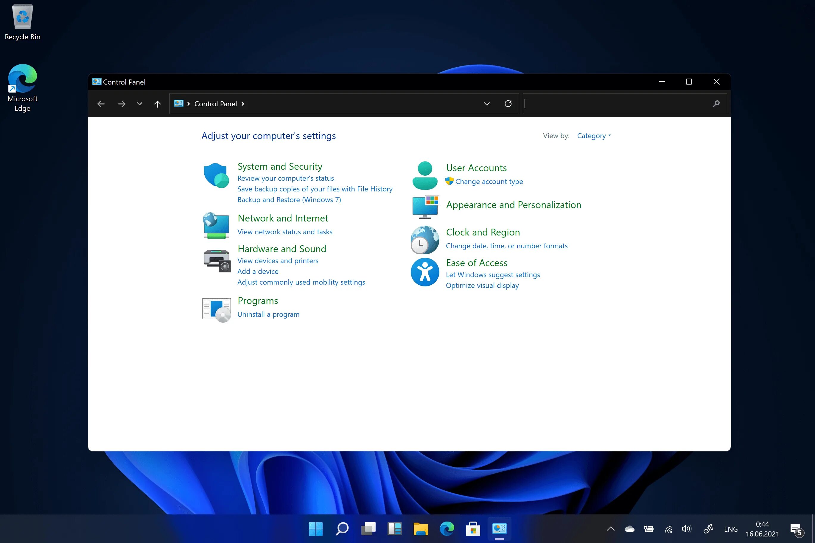Click the Start menu button
815x543 pixels.
pos(316,528)
